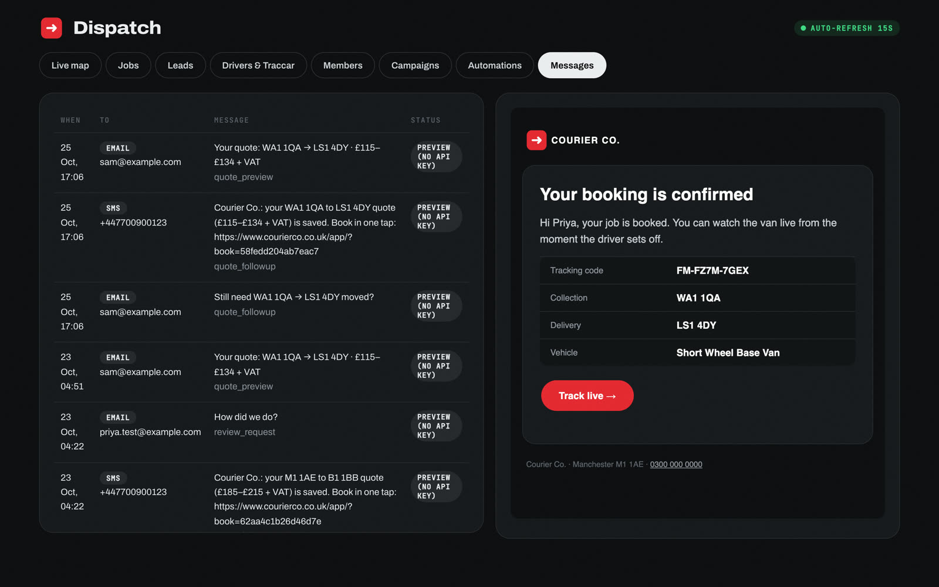Click the tracking code FM-FZ7M-7GEX
The height and width of the screenshot is (587, 939).
(712, 271)
